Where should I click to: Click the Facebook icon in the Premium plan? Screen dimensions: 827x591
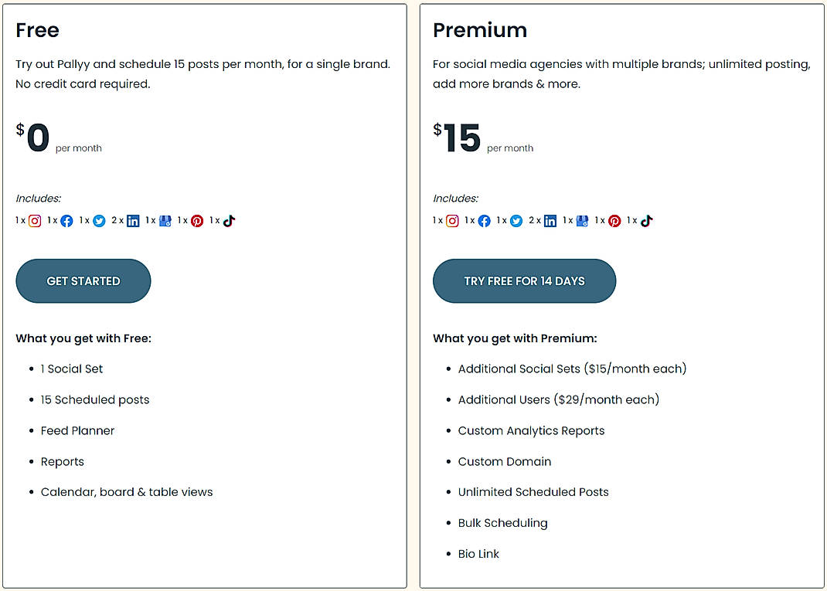[x=485, y=221]
